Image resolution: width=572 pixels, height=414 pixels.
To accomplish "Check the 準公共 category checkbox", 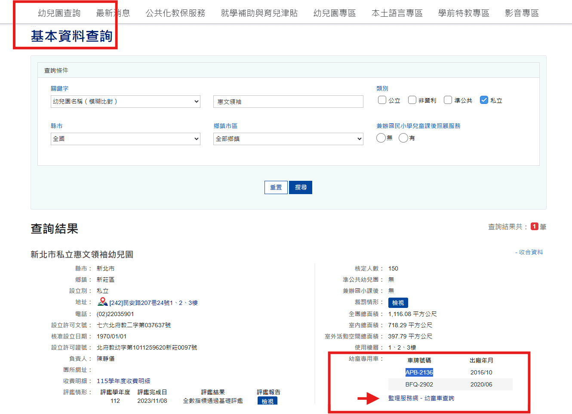I will (x=448, y=100).
